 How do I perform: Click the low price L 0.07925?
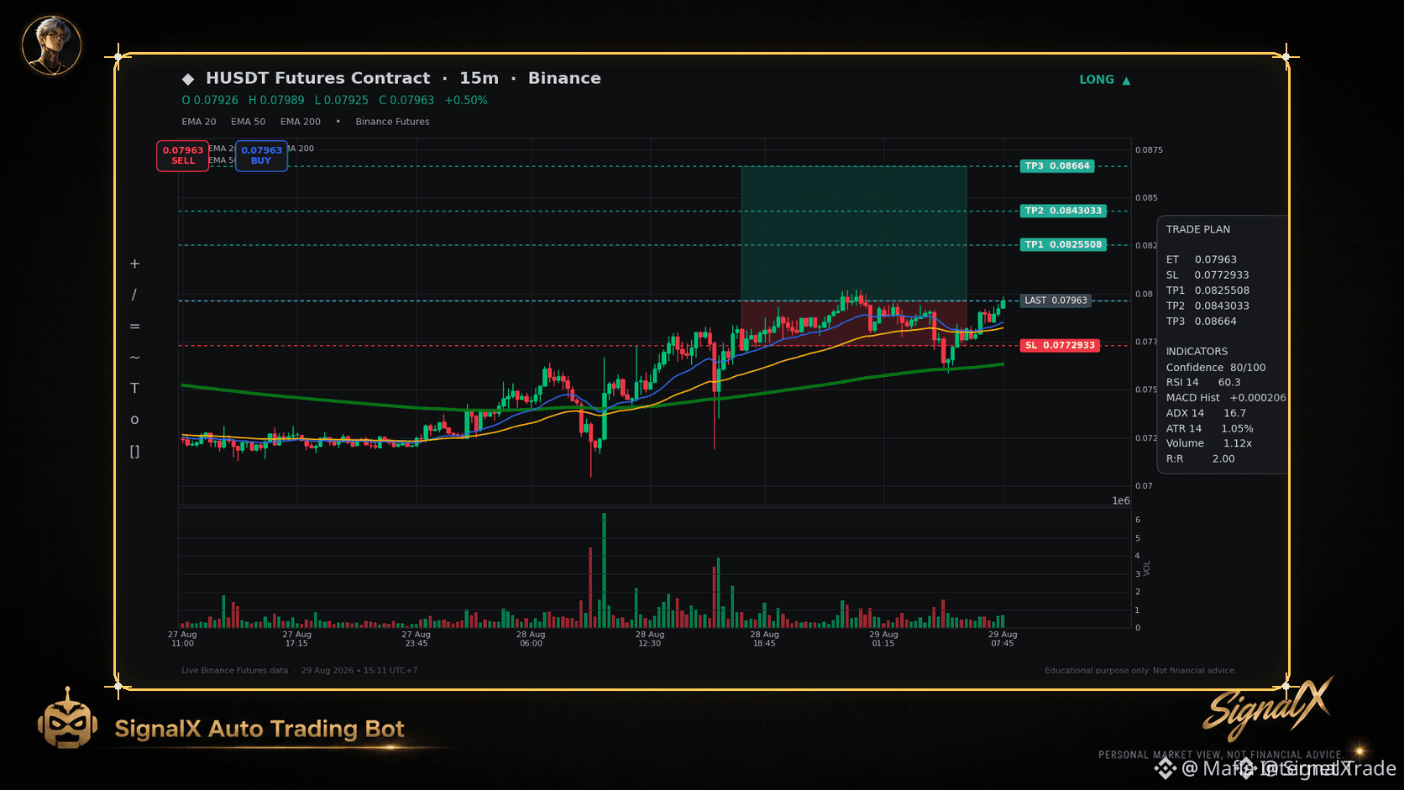coord(342,100)
